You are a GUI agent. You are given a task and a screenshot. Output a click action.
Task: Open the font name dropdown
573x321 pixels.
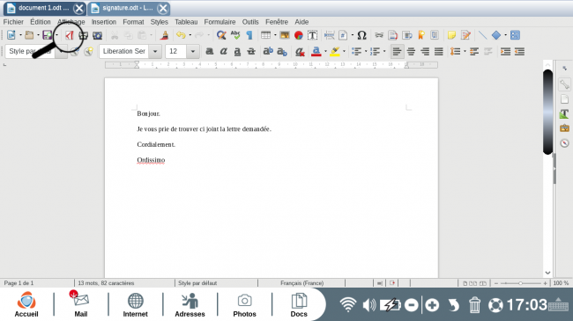pos(155,51)
